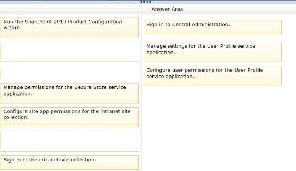The image size is (296, 171).
Task: Click the Sign in to Central Administration box
Action: (x=213, y=27)
